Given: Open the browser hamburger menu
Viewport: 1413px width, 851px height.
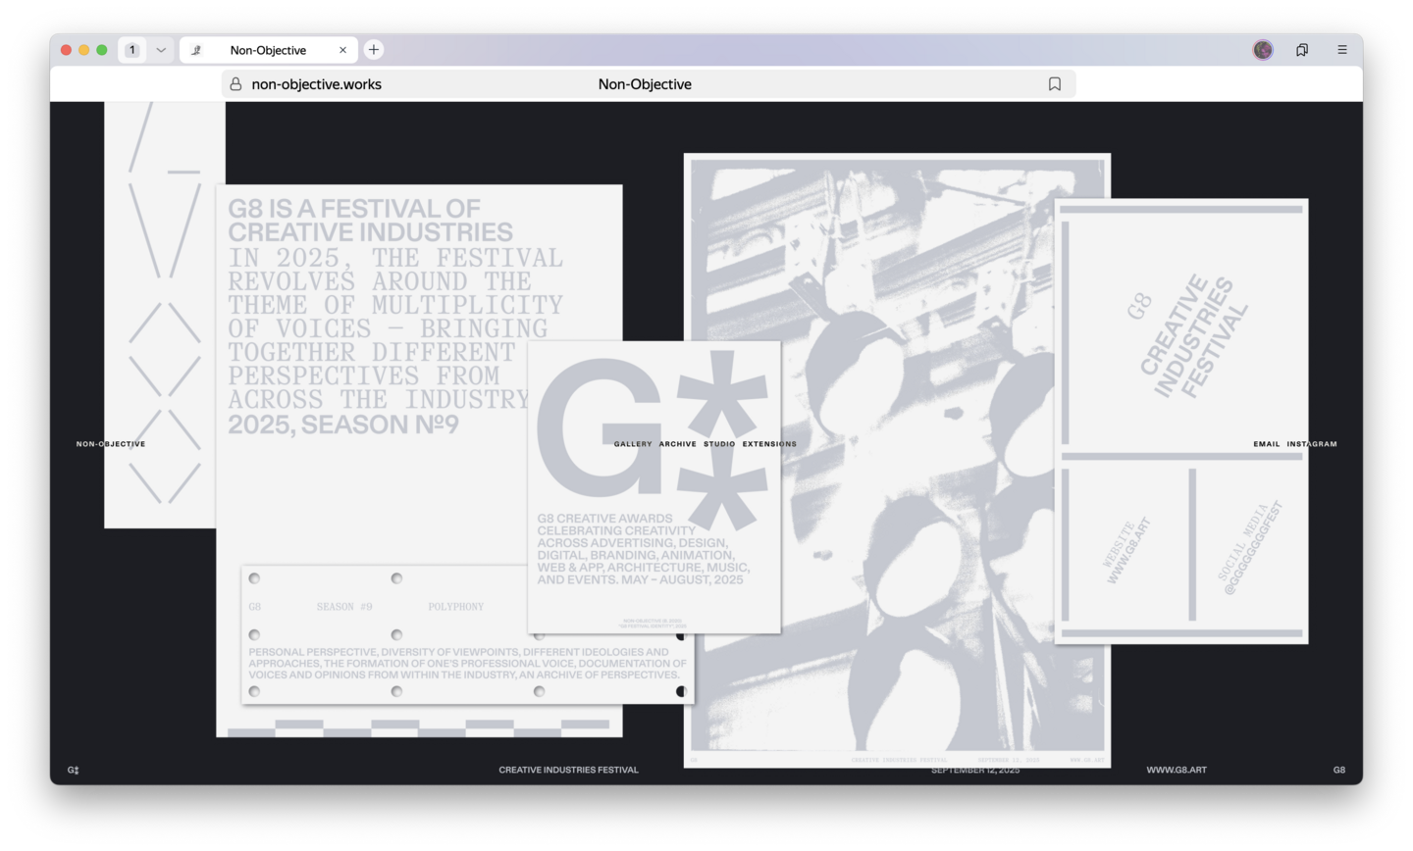Looking at the screenshot, I should [x=1342, y=50].
